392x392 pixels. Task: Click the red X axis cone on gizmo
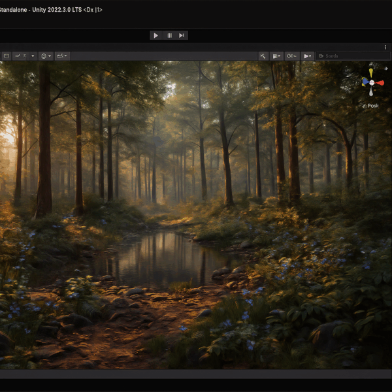click(380, 83)
